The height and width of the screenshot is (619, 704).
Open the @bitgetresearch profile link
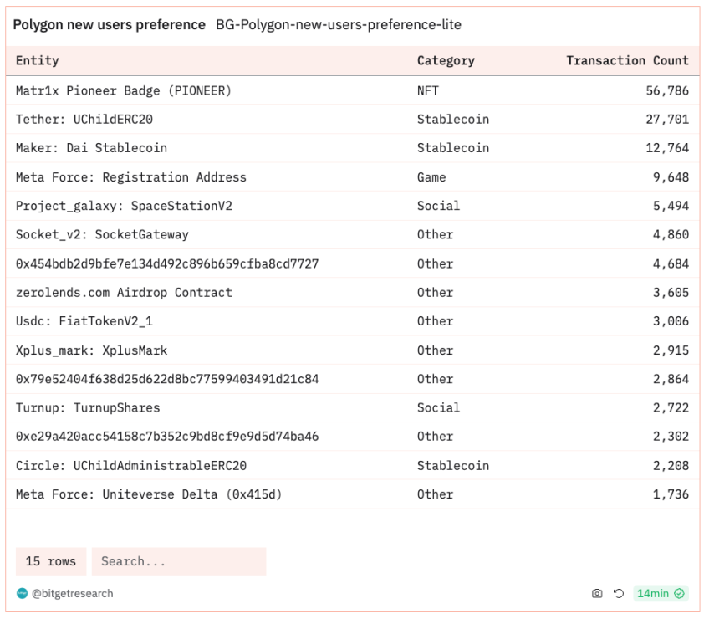click(72, 593)
